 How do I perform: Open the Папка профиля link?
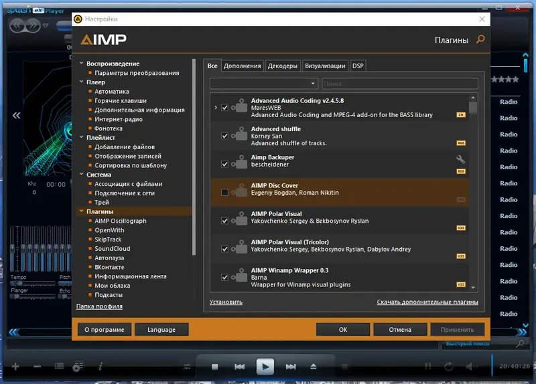pos(99,306)
